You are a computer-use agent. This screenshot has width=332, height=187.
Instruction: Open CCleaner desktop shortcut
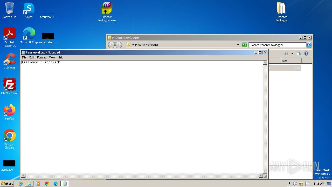coord(9,61)
